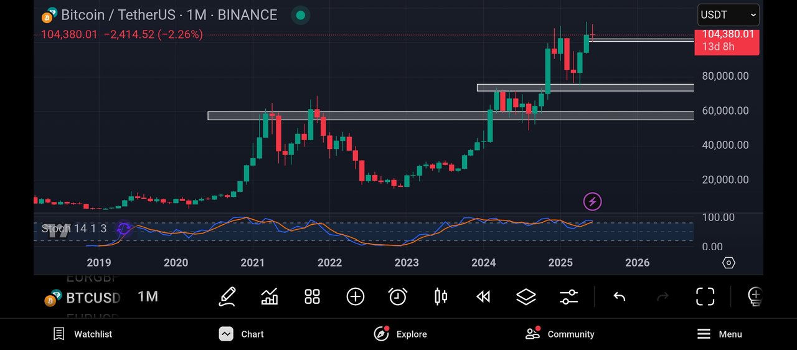Image resolution: width=797 pixels, height=350 pixels.
Task: Switch to the Chart tab
Action: [242, 334]
